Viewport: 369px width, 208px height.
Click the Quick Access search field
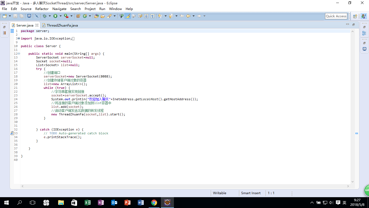(x=336, y=16)
